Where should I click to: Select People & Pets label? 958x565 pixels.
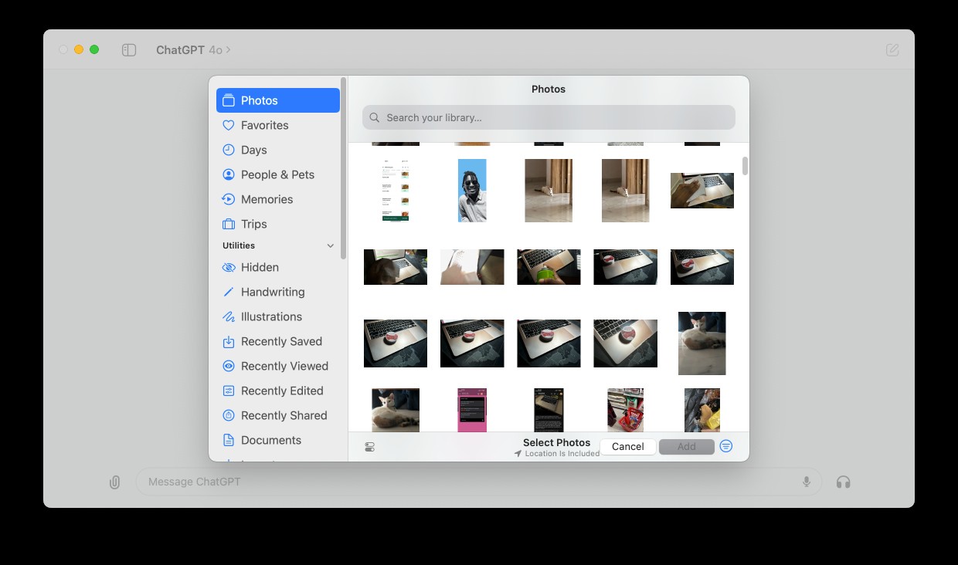(277, 174)
